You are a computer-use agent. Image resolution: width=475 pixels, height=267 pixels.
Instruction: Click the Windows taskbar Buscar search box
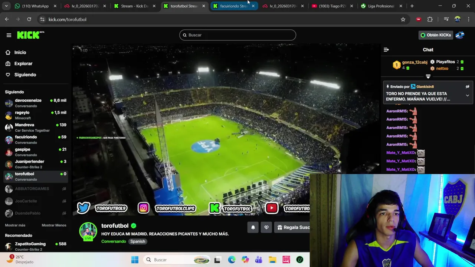point(176,260)
